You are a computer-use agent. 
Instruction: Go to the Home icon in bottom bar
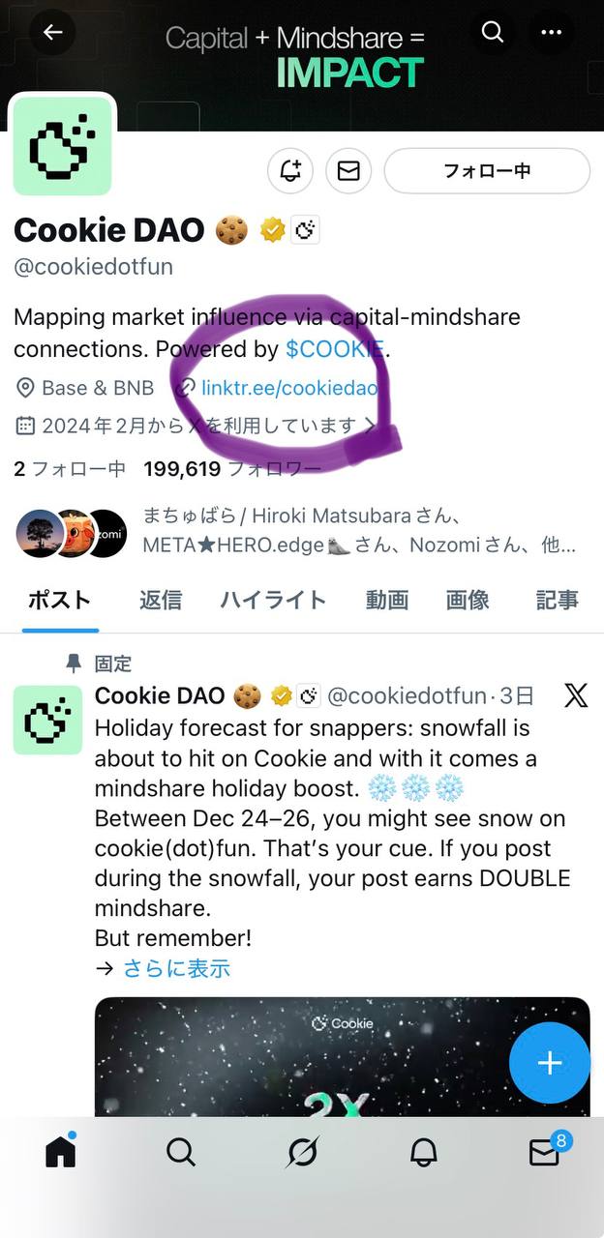click(60, 1151)
